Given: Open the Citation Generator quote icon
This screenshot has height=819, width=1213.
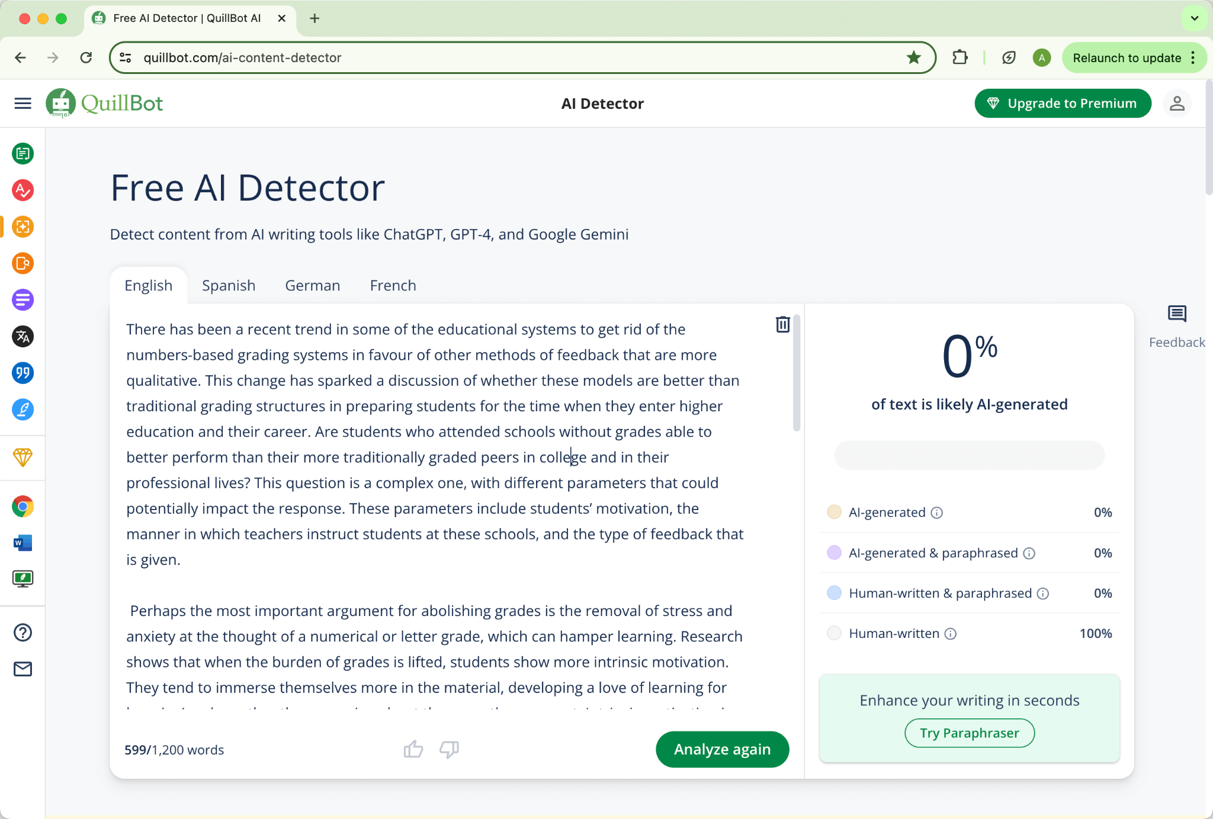Looking at the screenshot, I should [23, 373].
